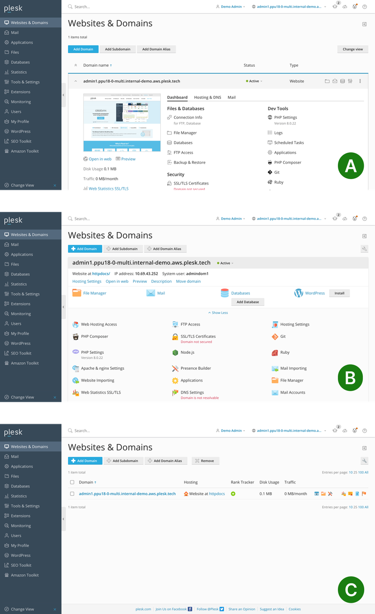
Task: Click inside the Search field
Action: (x=94, y=7)
